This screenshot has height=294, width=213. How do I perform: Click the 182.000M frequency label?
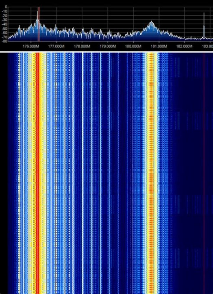(184, 47)
